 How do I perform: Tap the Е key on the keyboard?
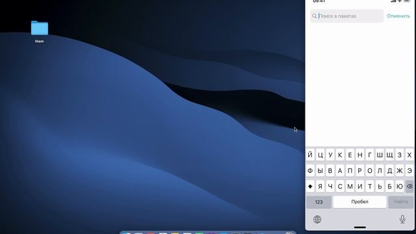(x=350, y=155)
